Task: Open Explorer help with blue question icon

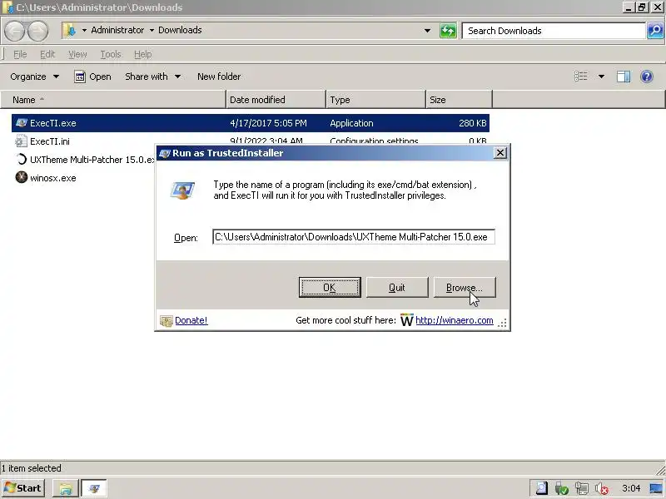Action: 647,77
